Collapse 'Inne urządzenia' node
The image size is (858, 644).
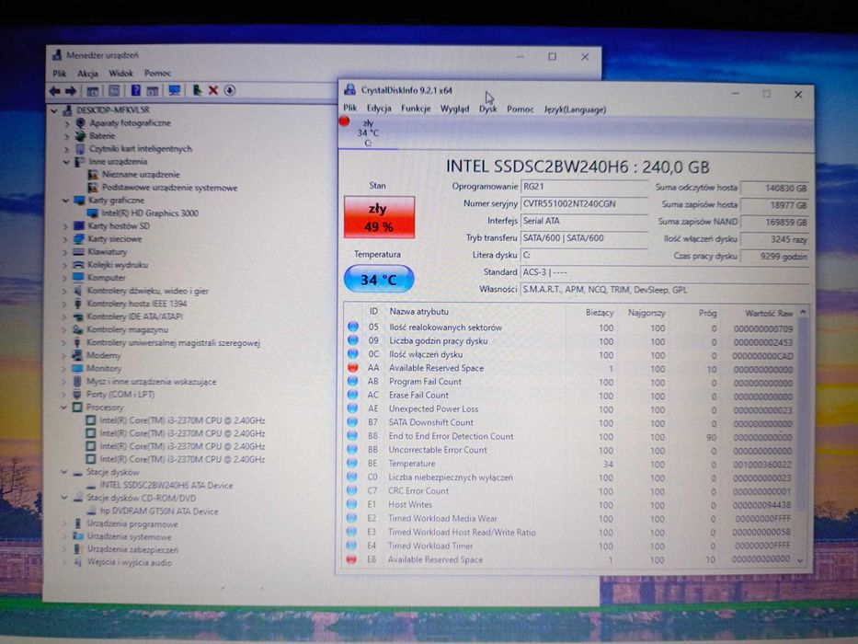pos(67,162)
